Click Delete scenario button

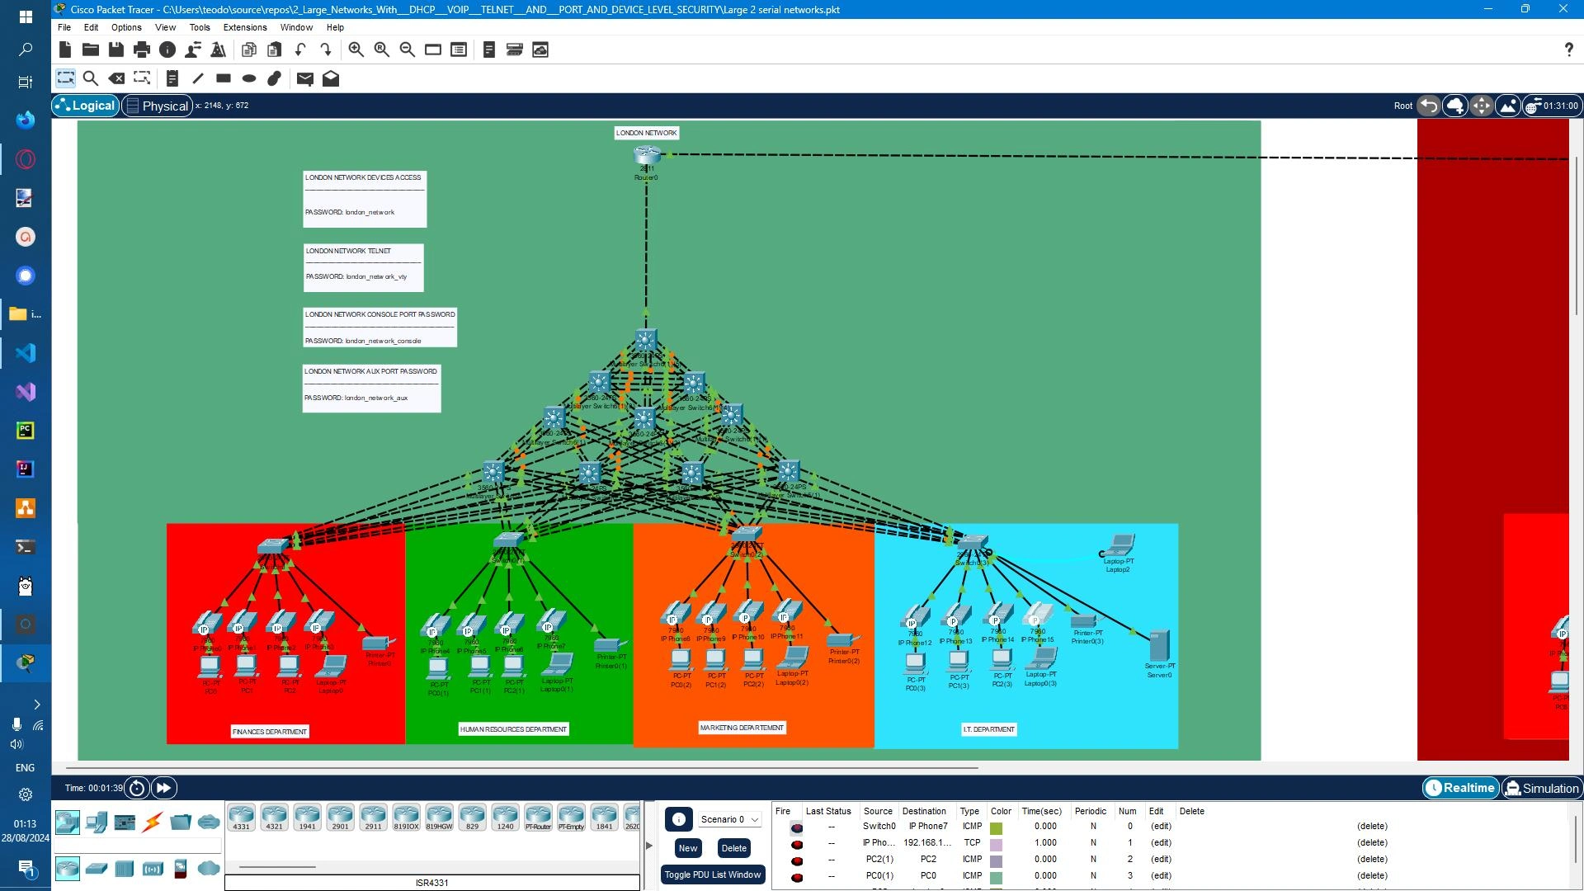(x=733, y=848)
